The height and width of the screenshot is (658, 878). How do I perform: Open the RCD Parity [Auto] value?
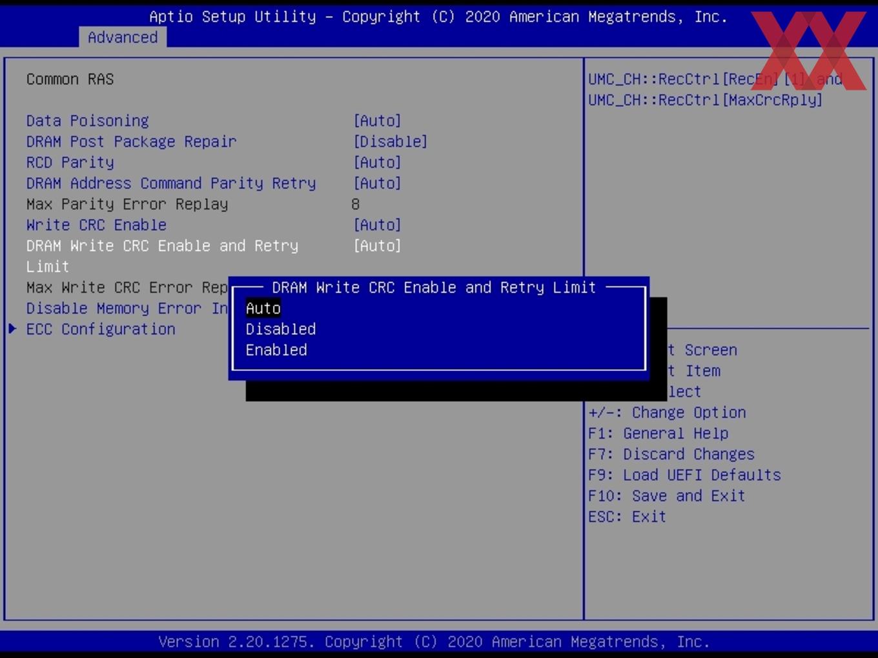point(377,162)
